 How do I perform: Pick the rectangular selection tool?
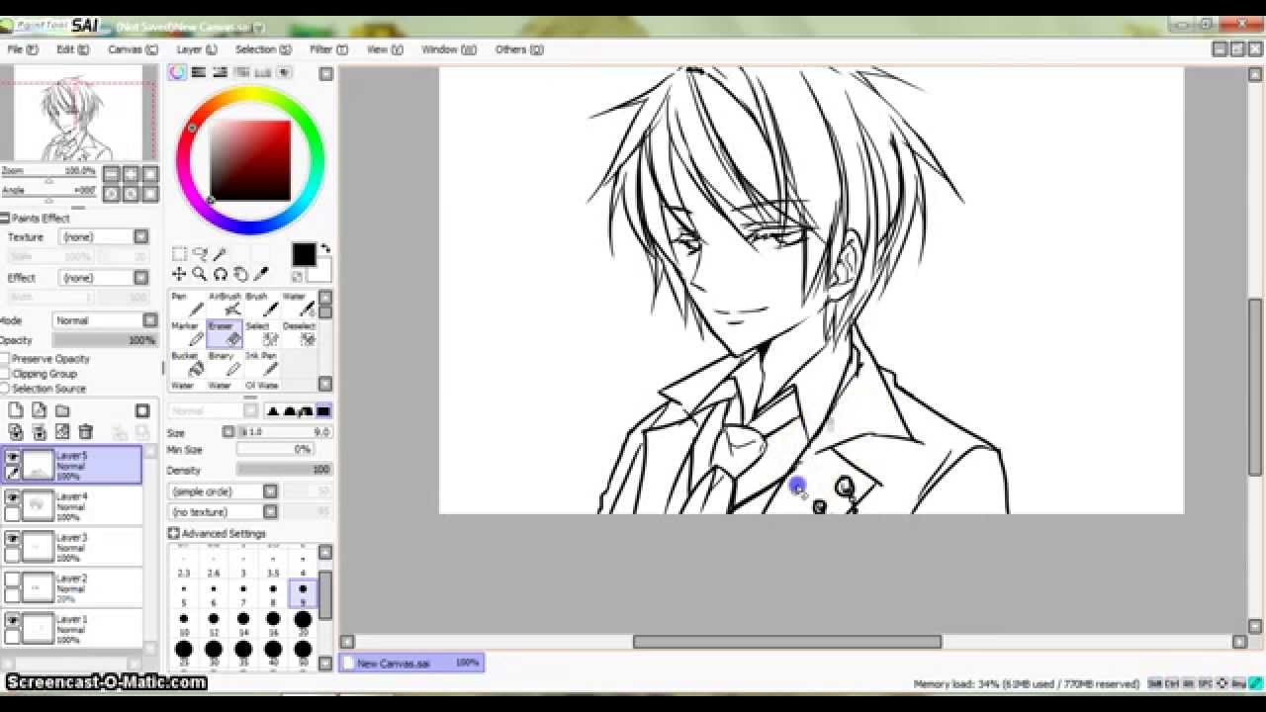(179, 254)
